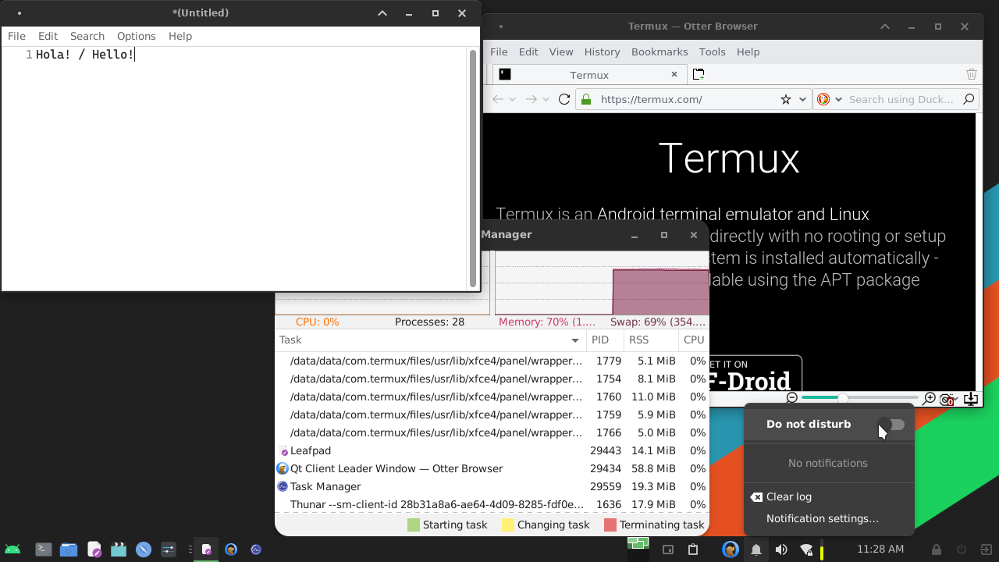
Task: Switch to the Leafpad window button in the panel
Action: tap(206, 550)
